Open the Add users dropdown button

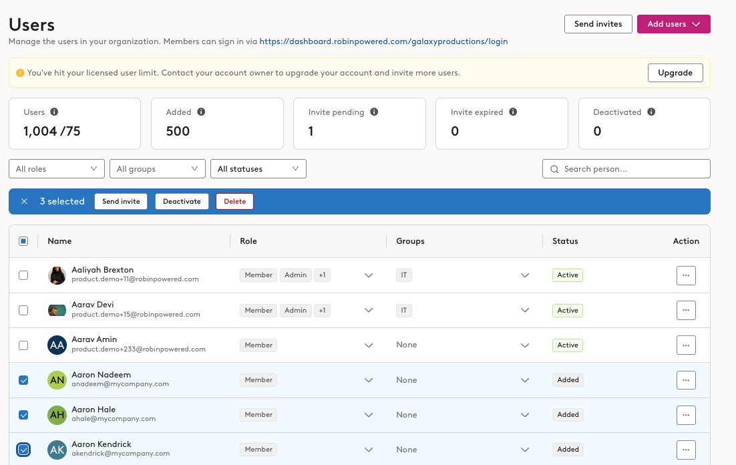674,24
